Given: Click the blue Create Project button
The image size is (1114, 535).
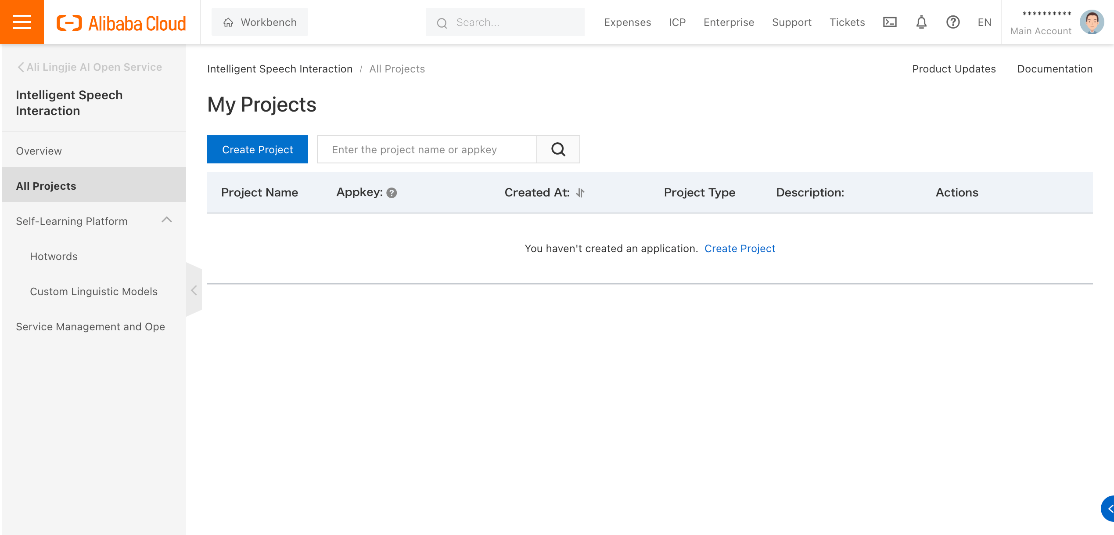Looking at the screenshot, I should [257, 149].
